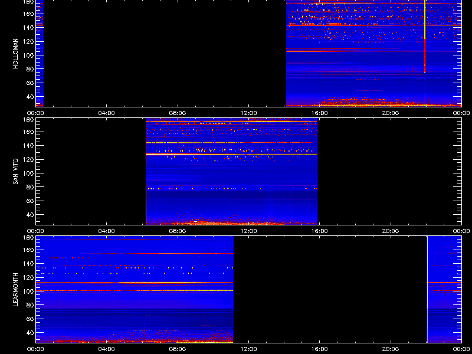Click the 60 frequency label on Holloman axis
This screenshot has height=354, width=472.
[30, 83]
